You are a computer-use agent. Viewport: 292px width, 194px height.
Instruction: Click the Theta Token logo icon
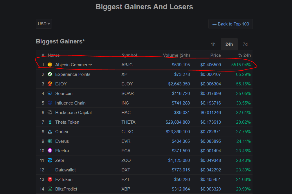[50, 122]
